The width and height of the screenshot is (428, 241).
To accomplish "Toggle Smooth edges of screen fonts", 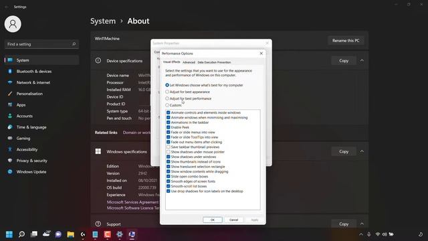I will (x=169, y=181).
